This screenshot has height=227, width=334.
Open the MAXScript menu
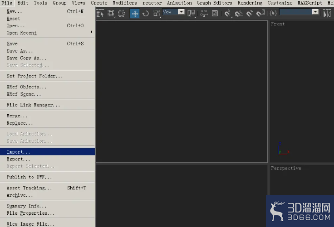pyautogui.click(x=309, y=3)
